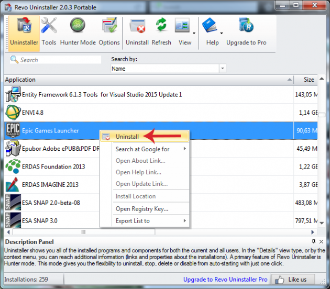Select the ERDAS IMAGINE 2013 entry
This screenshot has width=330, height=289.
pos(50,184)
